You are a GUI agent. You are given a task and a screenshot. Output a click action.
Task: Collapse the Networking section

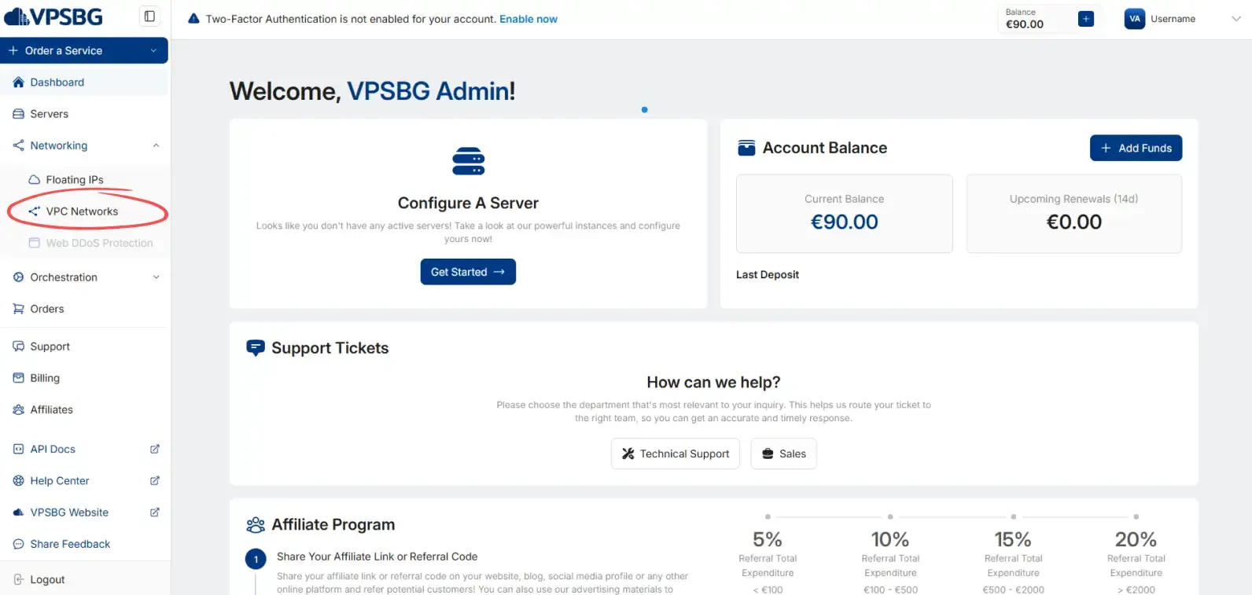point(155,145)
